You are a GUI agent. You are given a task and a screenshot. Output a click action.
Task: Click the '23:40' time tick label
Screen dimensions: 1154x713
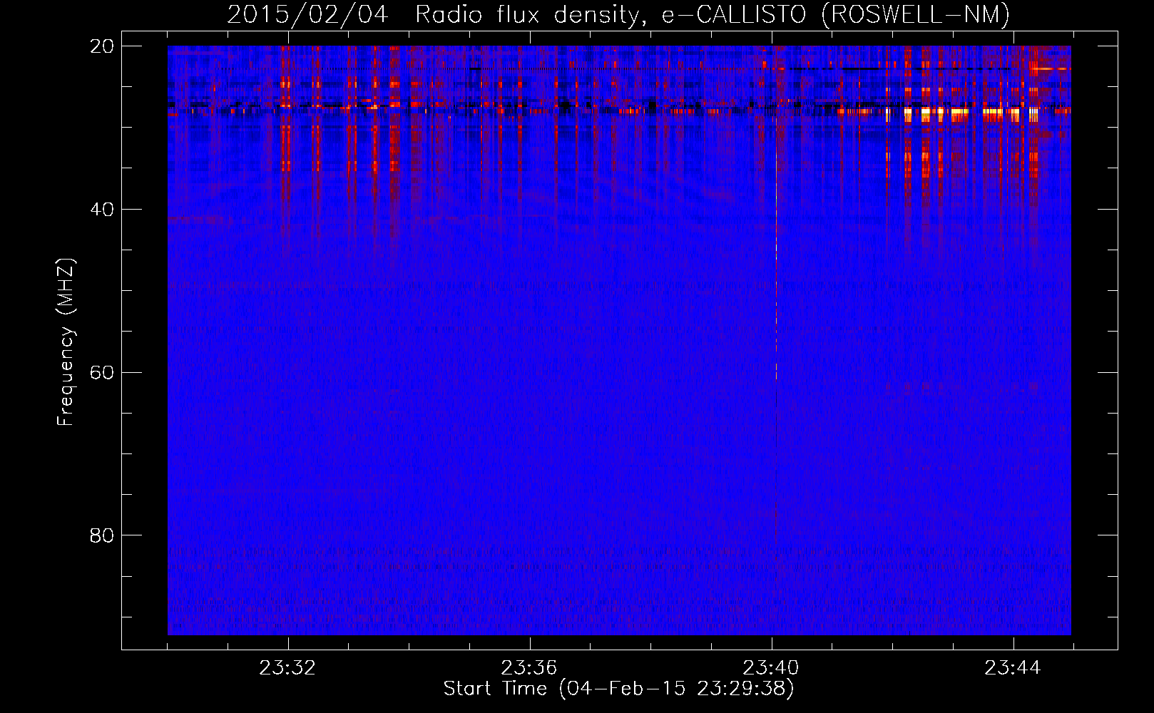(771, 668)
